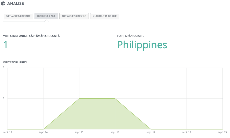This screenshot has height=138, width=230.
Task: Click the chart peak point at sept. 16
Action: click(x=115, y=98)
